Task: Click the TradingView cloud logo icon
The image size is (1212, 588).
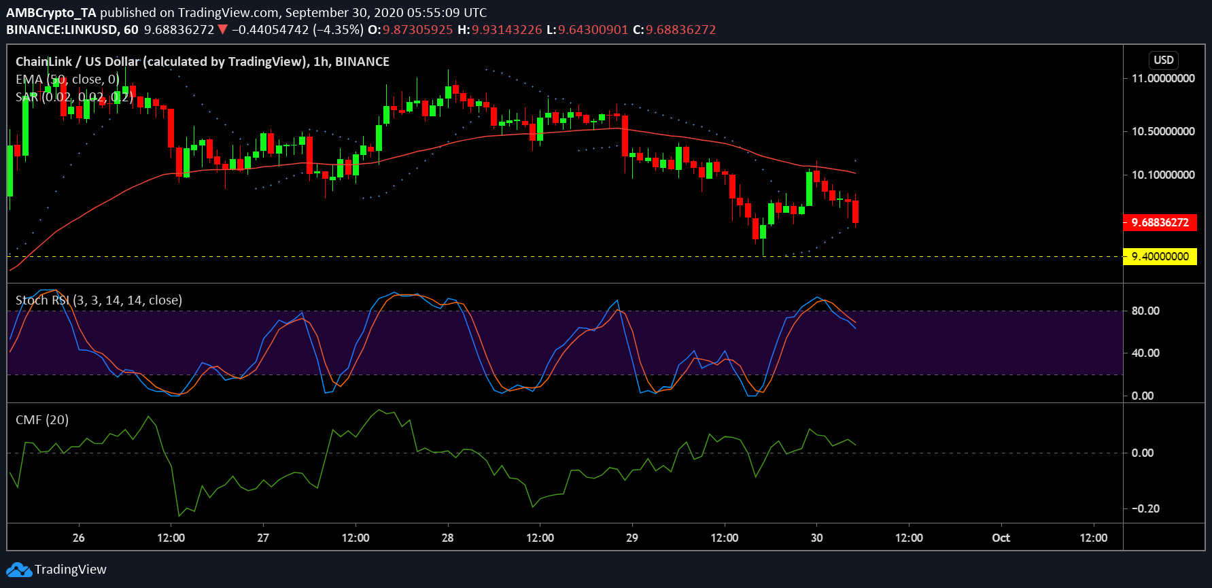Action: point(19,570)
